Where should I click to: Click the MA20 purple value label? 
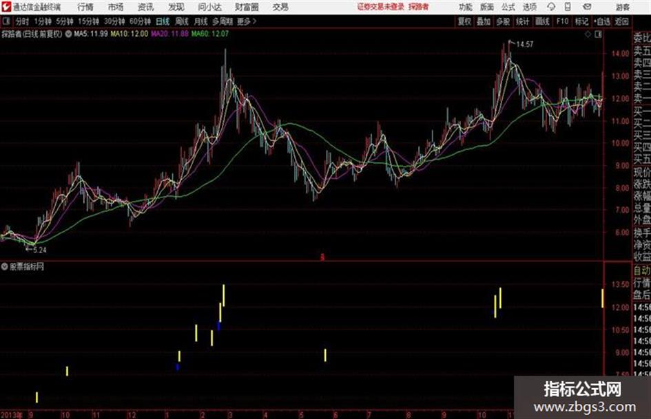point(169,34)
